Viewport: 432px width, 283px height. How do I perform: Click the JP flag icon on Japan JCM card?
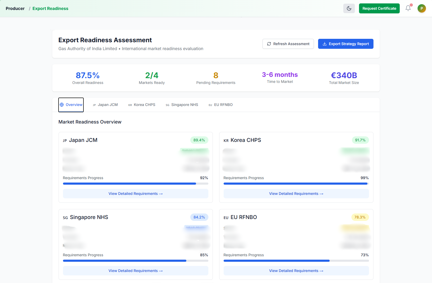[x=65, y=140]
